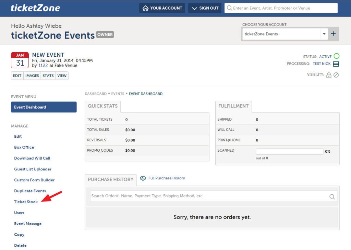Click Users in the Manage menu
Viewport: 351px width, 250px height.
[x=19, y=213]
